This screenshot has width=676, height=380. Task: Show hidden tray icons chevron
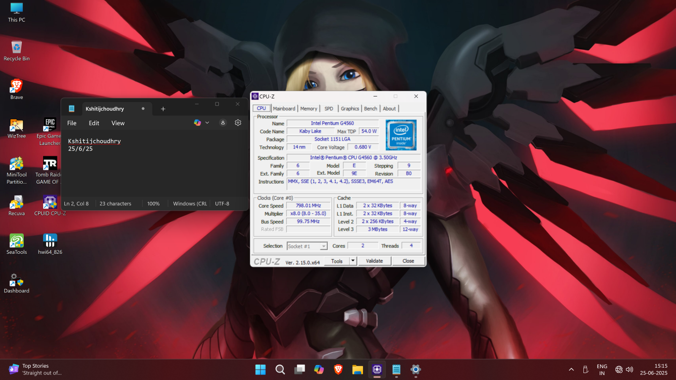click(x=571, y=370)
